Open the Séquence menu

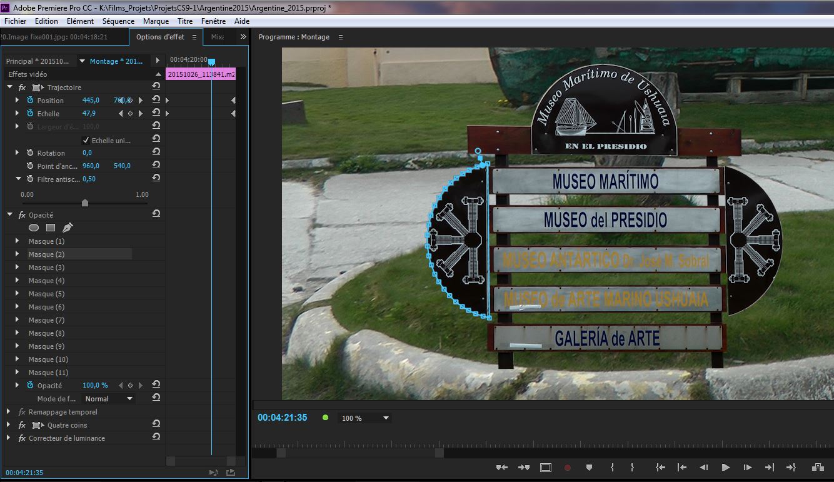click(118, 21)
